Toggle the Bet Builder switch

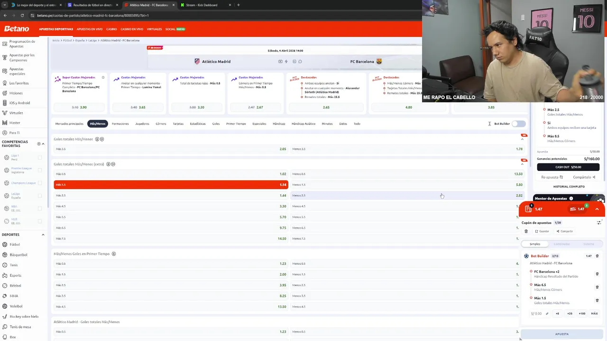519,124
